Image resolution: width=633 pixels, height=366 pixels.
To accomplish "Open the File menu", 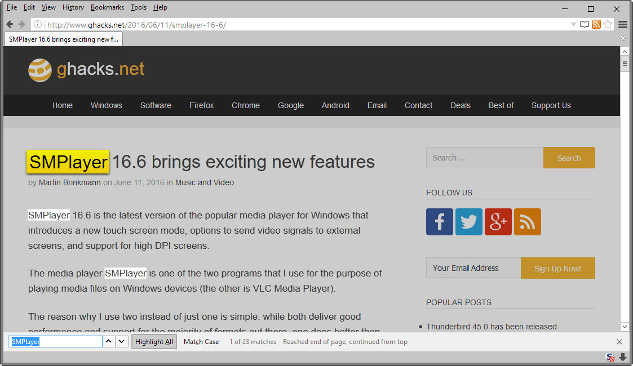I will click(12, 7).
